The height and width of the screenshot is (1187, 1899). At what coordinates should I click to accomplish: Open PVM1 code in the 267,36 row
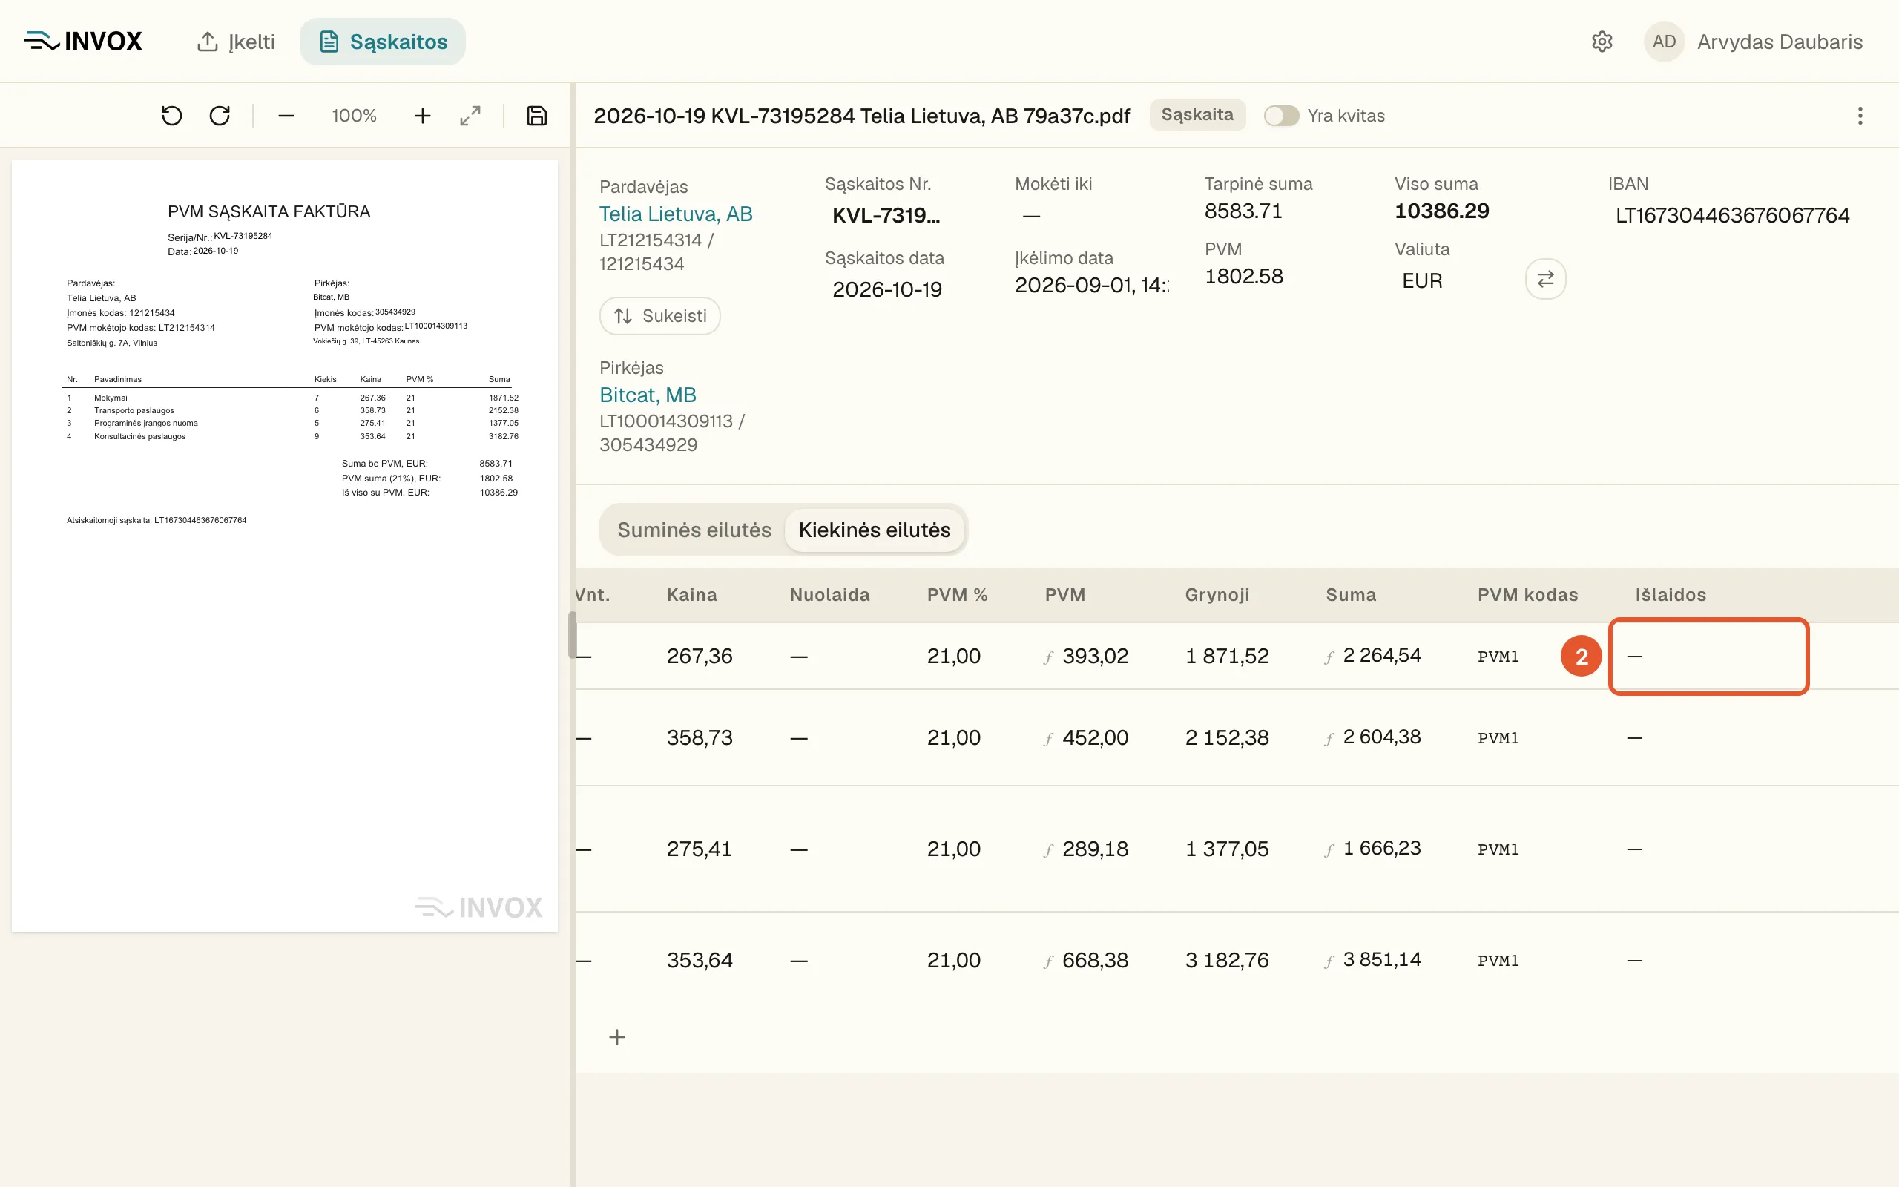(x=1498, y=657)
